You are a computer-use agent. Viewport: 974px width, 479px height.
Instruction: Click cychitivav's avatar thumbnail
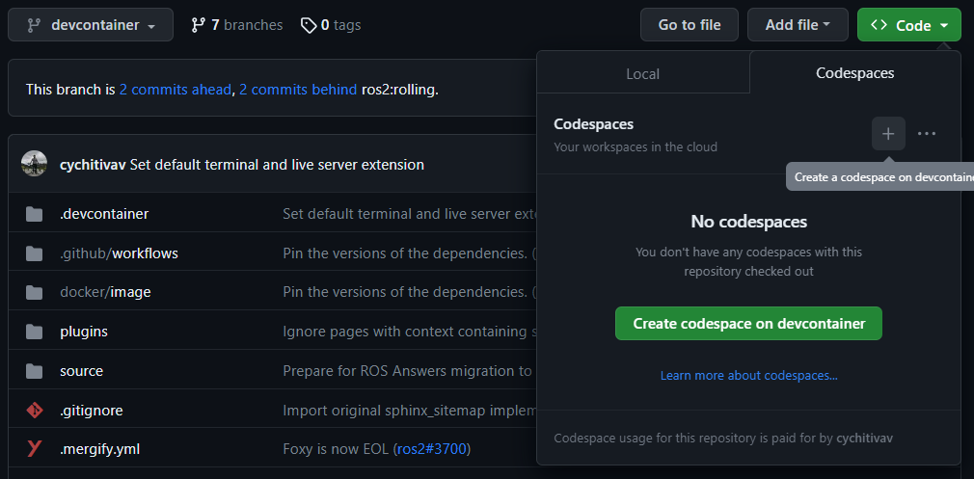click(35, 164)
